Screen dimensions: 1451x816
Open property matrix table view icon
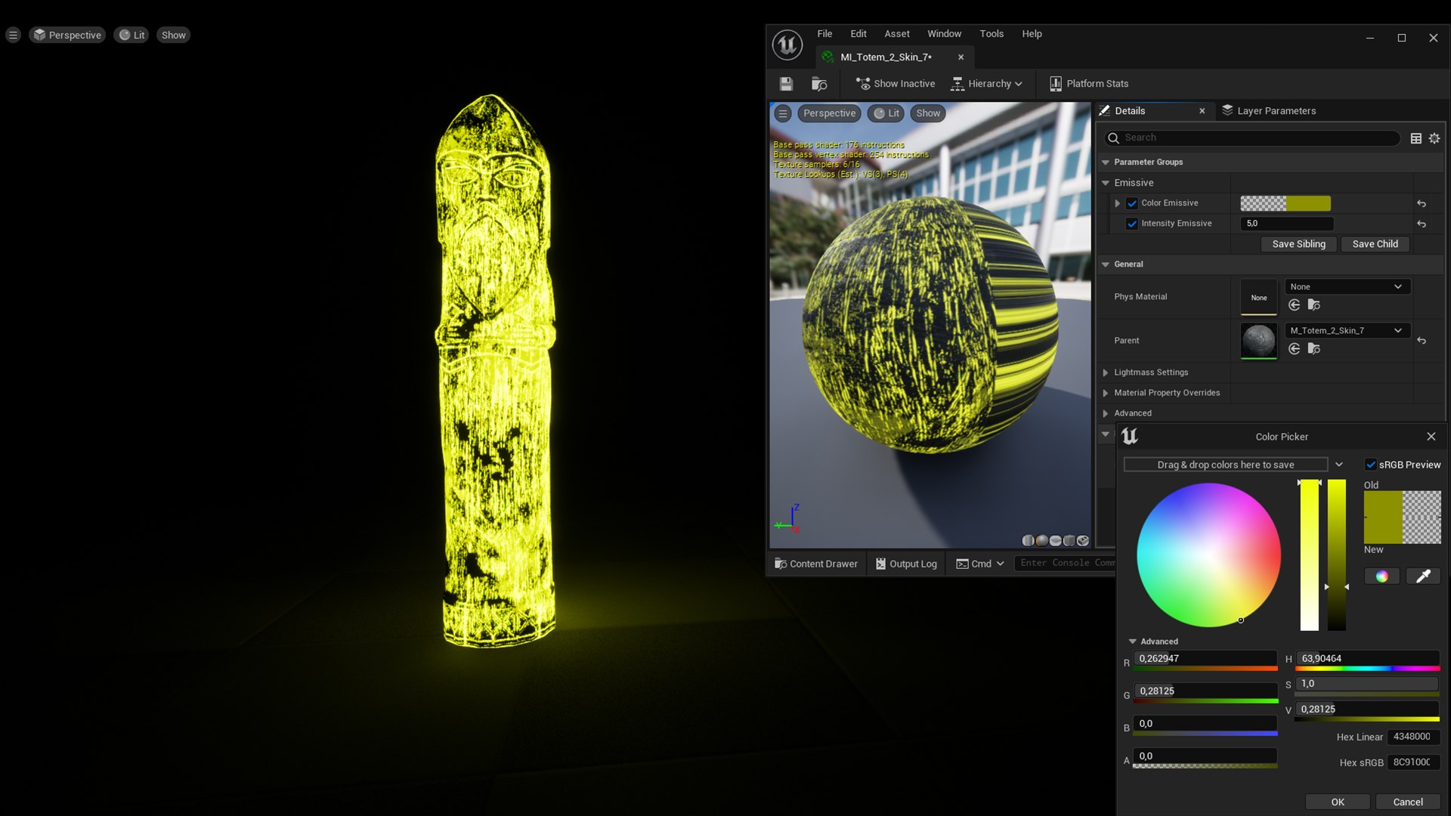[1416, 138]
